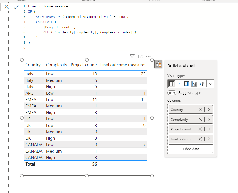Expand the visual types dropdown arrow
Screen dimensions: 238x193
pyautogui.click(x=210, y=84)
